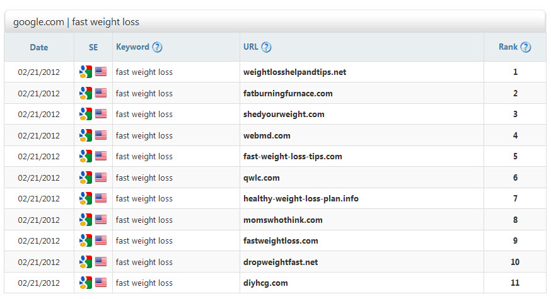Click US flag in momswhothink.com row

101,220
